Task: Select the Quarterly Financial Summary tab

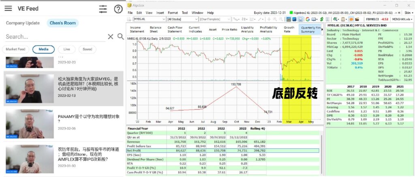Action: pos(310,29)
